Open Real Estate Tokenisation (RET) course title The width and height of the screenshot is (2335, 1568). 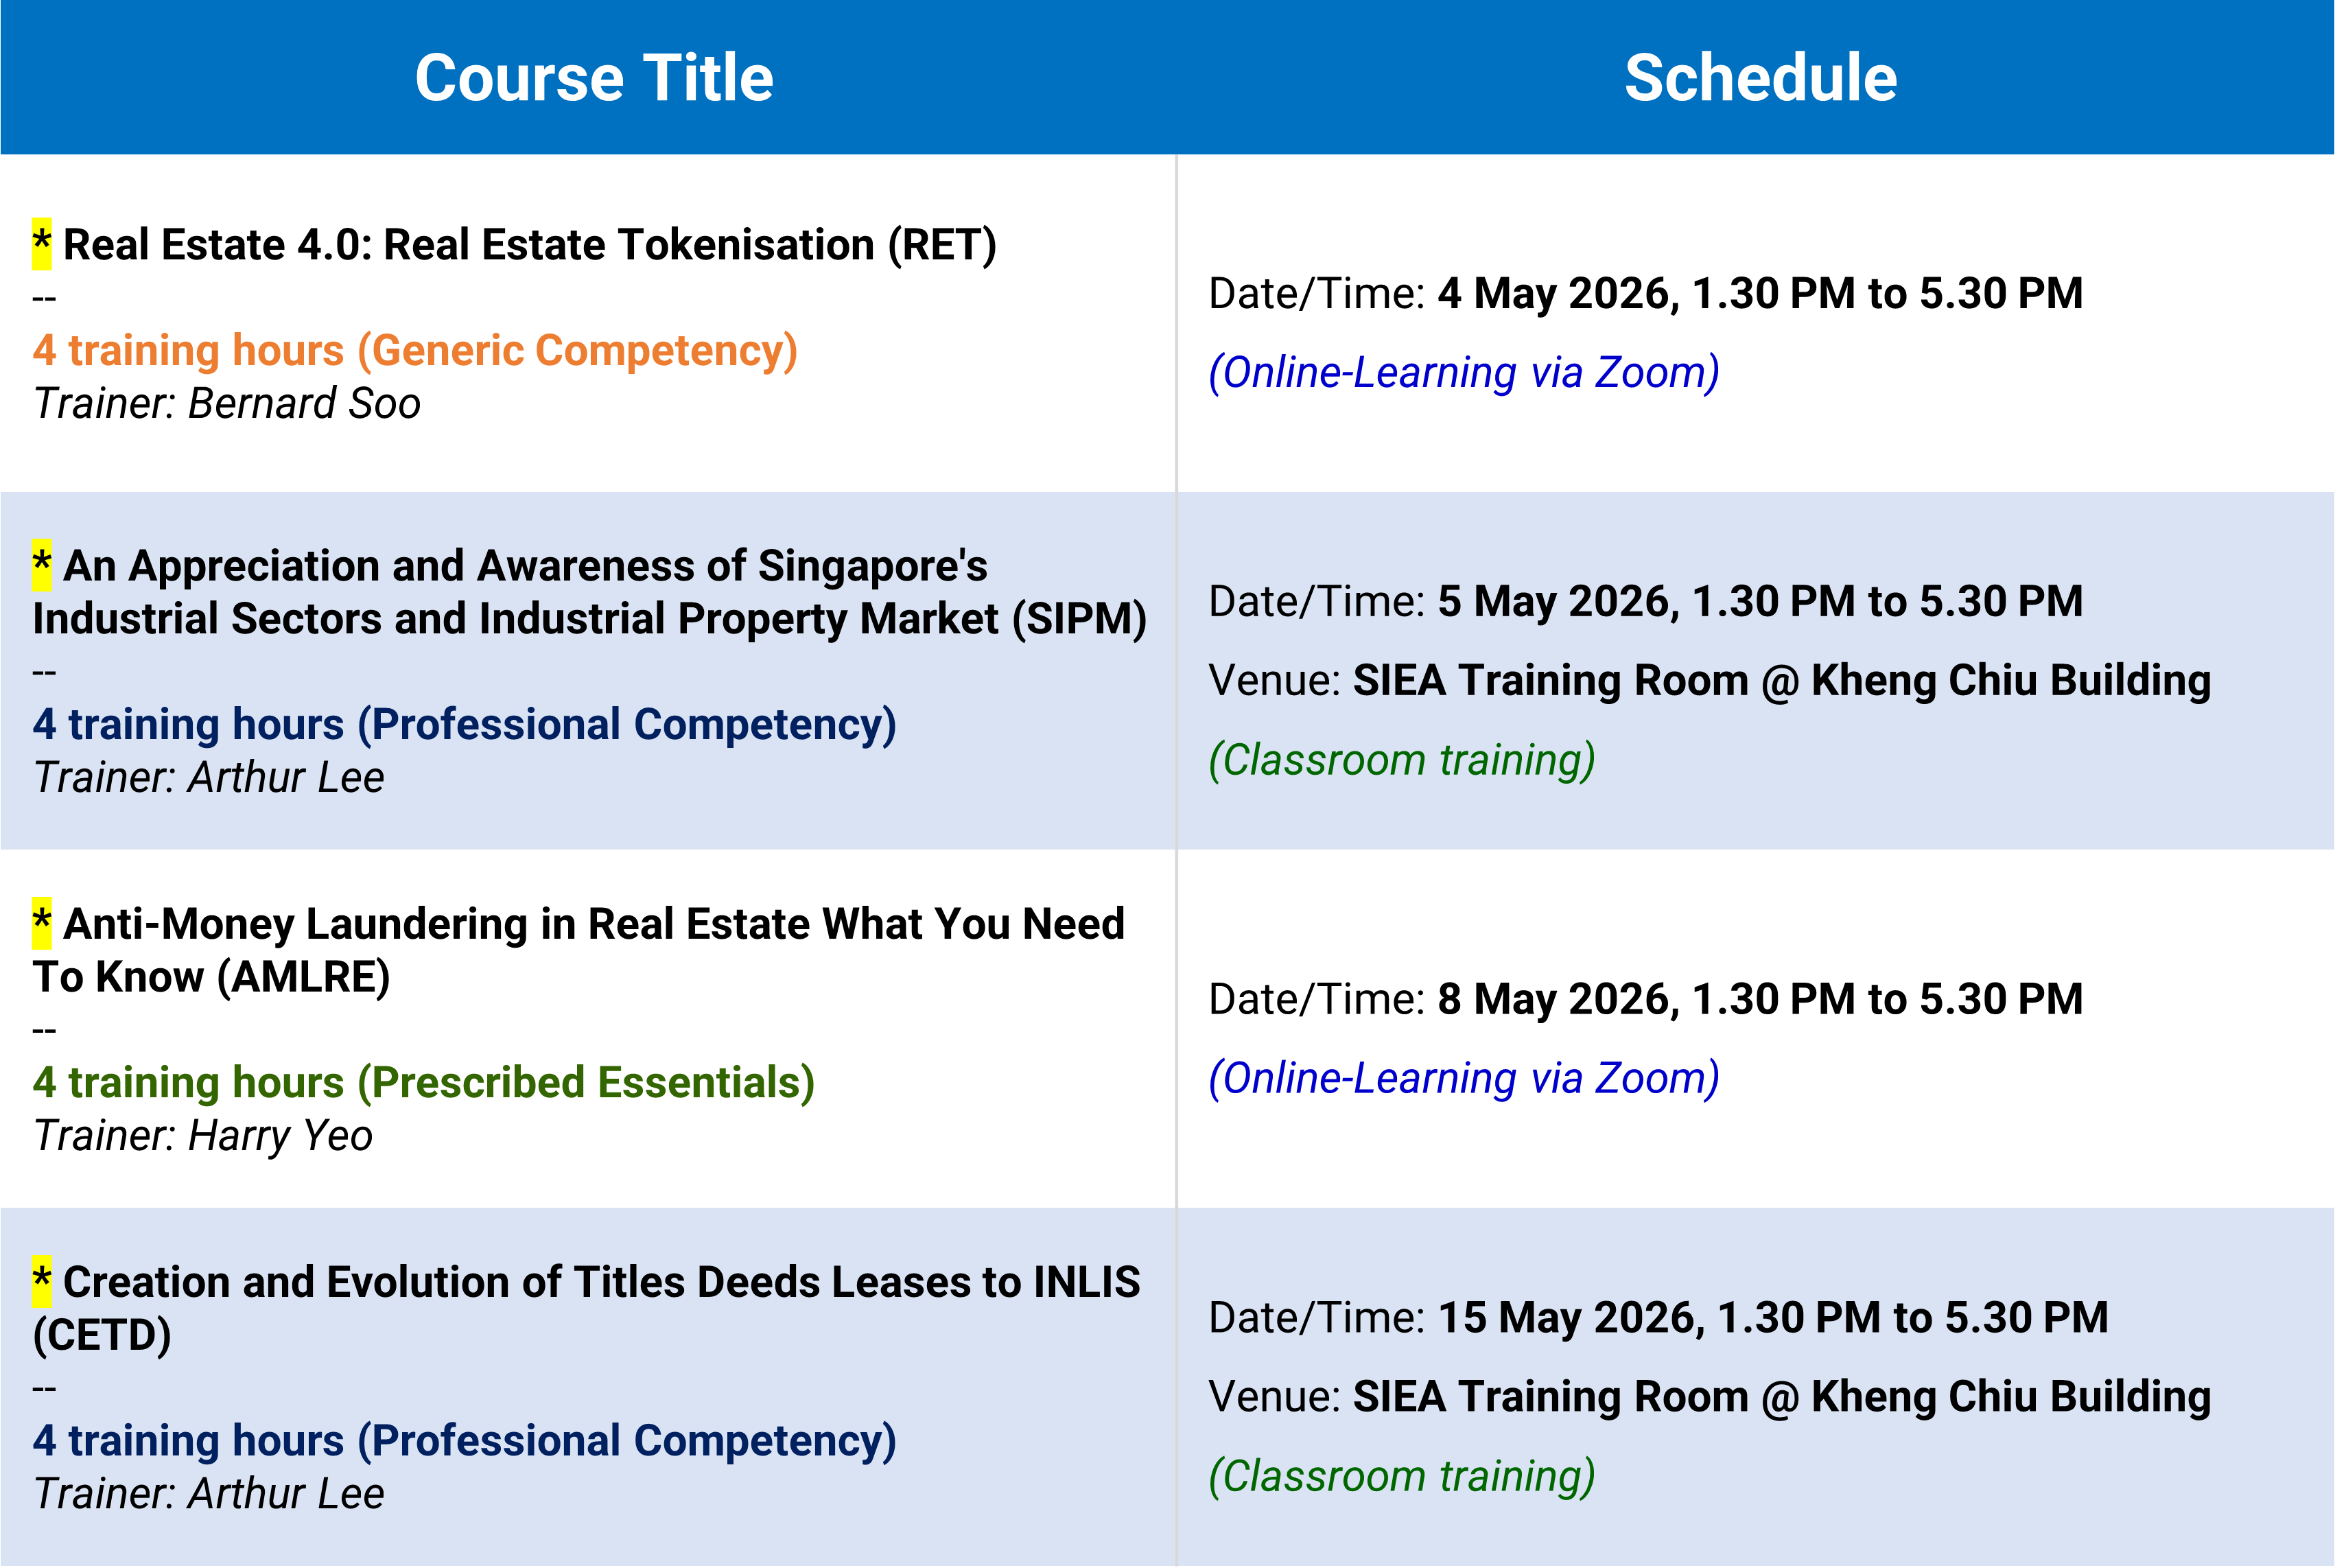click(x=530, y=245)
